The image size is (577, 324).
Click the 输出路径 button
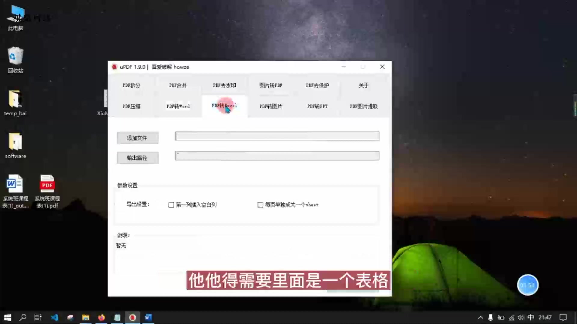[137, 157]
